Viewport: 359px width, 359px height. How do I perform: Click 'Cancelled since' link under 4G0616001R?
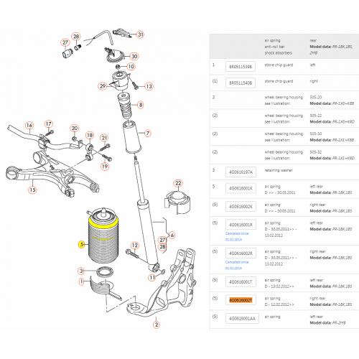237,236
